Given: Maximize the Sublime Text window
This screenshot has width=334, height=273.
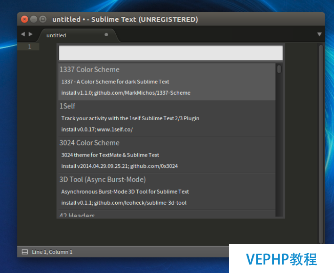Looking at the screenshot, I should 43,19.
